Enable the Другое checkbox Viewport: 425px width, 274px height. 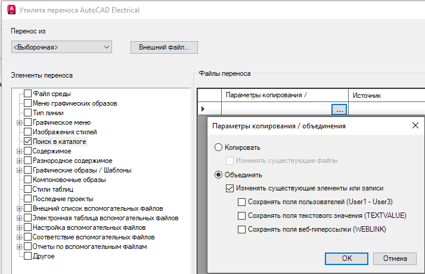27,256
